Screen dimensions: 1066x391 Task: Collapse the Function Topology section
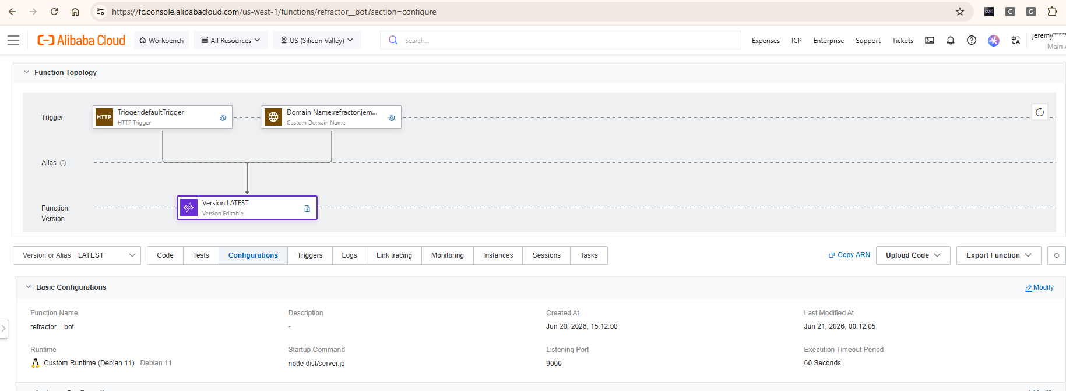pyautogui.click(x=26, y=73)
